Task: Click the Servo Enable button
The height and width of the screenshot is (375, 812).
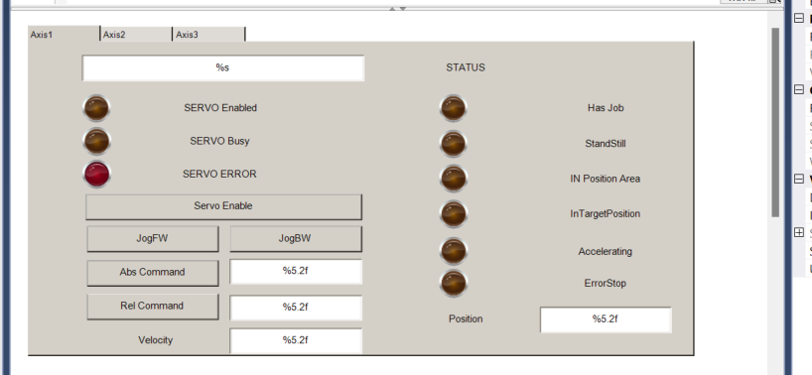Action: 223,206
